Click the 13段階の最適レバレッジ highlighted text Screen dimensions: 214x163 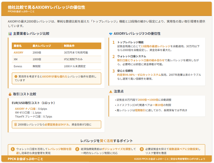coord(155,46)
